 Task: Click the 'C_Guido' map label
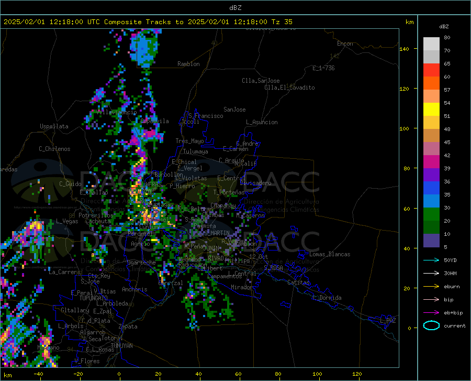point(70,184)
